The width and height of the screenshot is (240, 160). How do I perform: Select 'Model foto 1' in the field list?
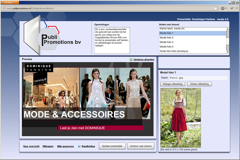(x=193, y=33)
